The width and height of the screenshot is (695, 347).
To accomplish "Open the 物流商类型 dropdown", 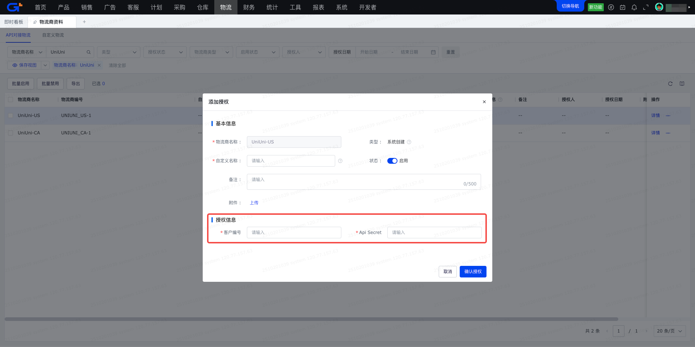I will coord(211,52).
